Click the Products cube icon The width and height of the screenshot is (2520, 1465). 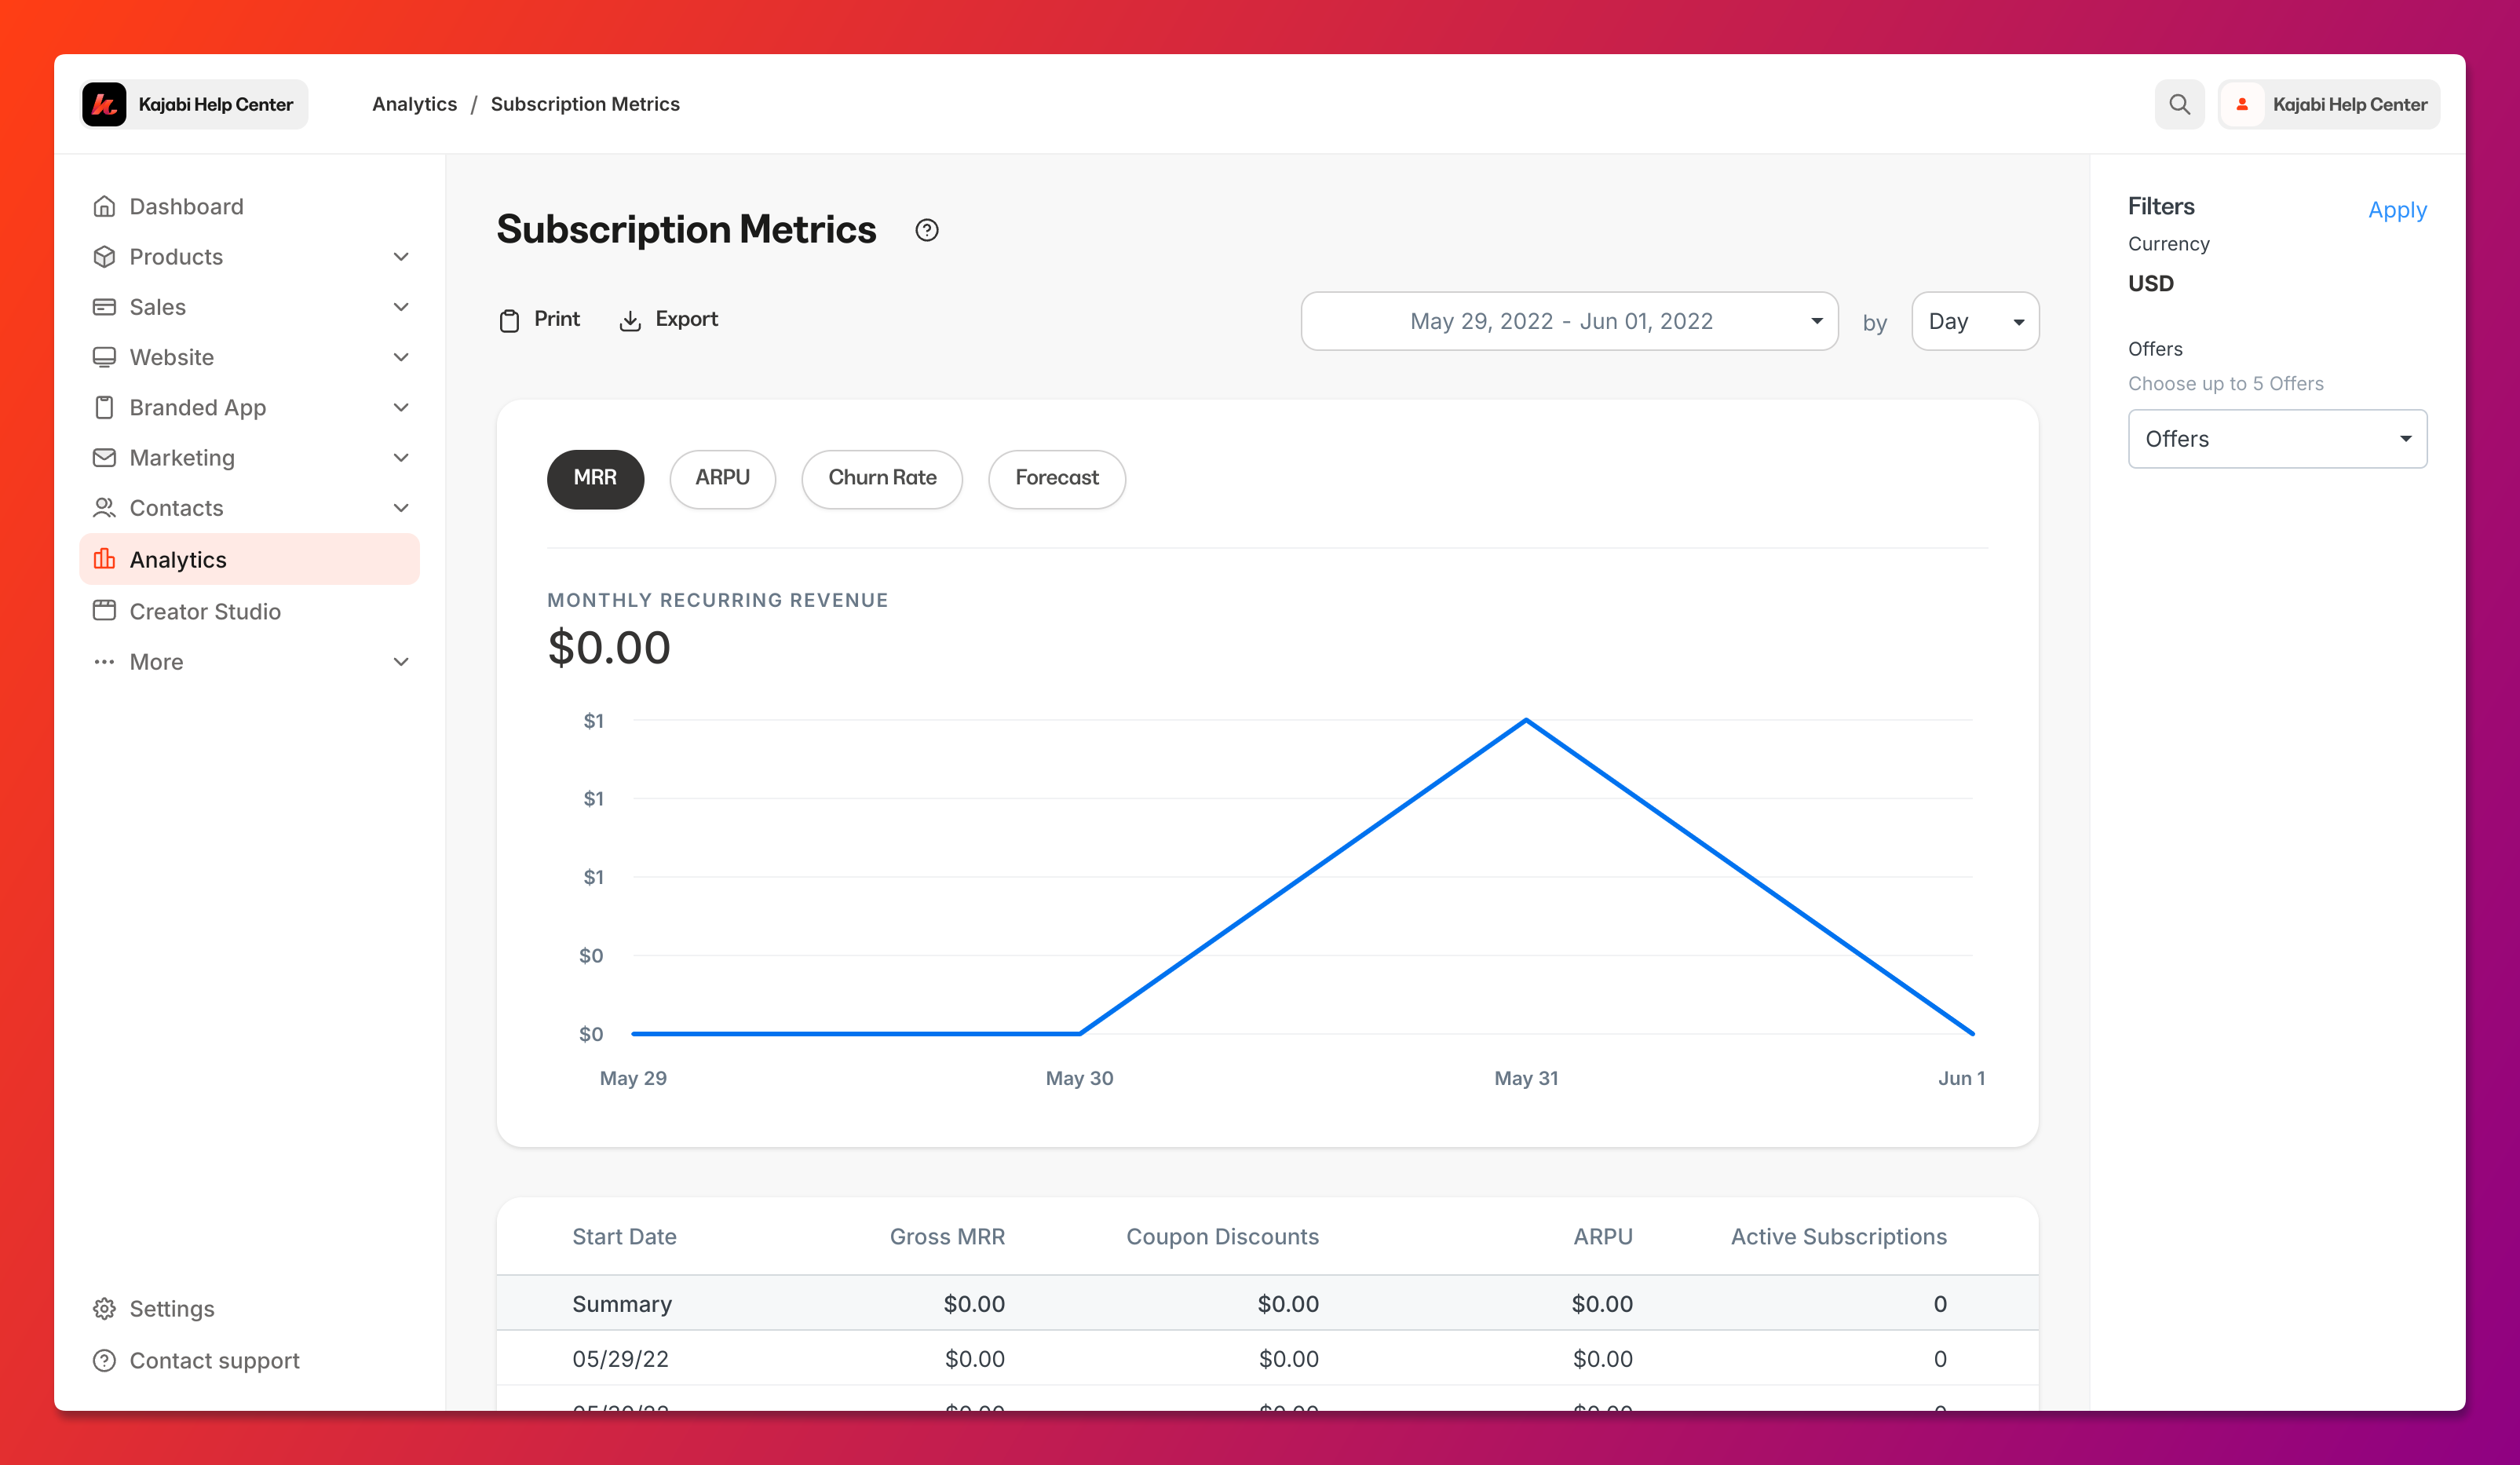(x=104, y=257)
